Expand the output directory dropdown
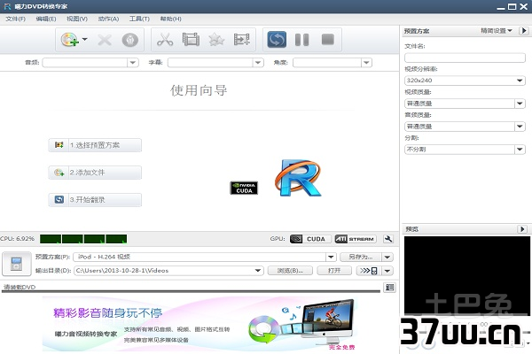Viewport: 532px width, 354px height. click(258, 271)
